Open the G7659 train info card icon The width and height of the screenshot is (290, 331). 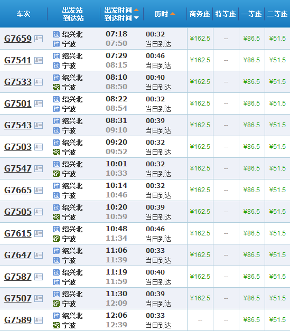coord(39,39)
